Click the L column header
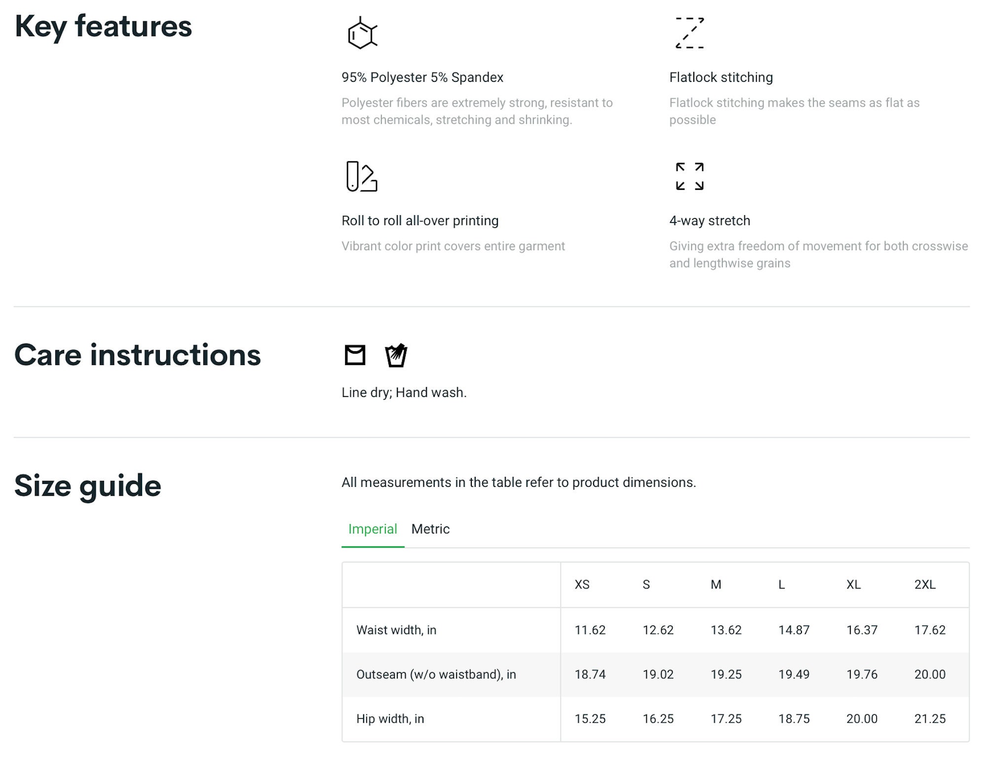The height and width of the screenshot is (768, 987). (x=781, y=585)
